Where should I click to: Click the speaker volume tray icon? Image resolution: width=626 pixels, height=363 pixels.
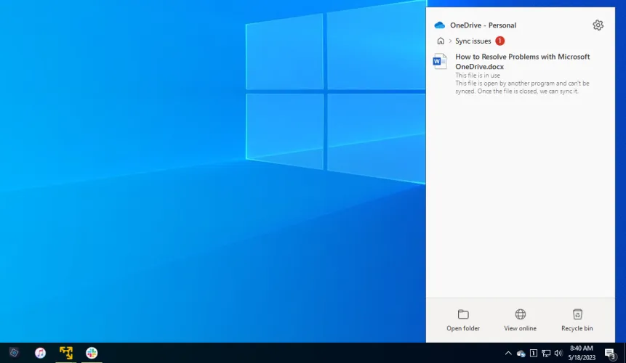click(558, 354)
